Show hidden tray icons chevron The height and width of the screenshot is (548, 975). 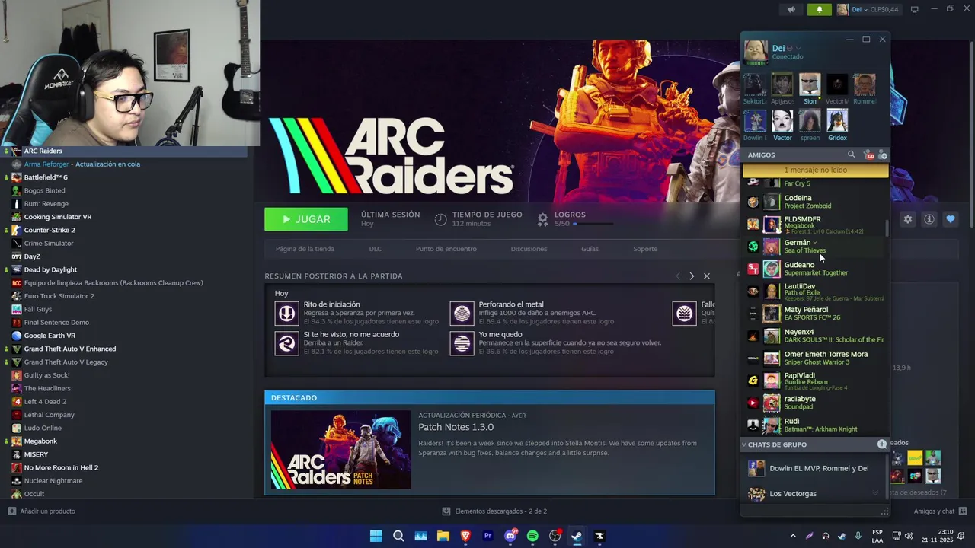click(793, 536)
